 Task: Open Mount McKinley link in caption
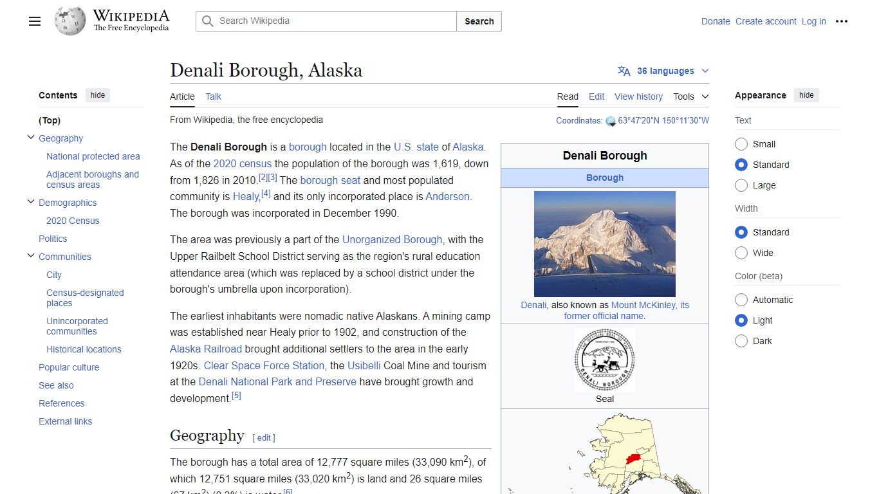point(644,305)
